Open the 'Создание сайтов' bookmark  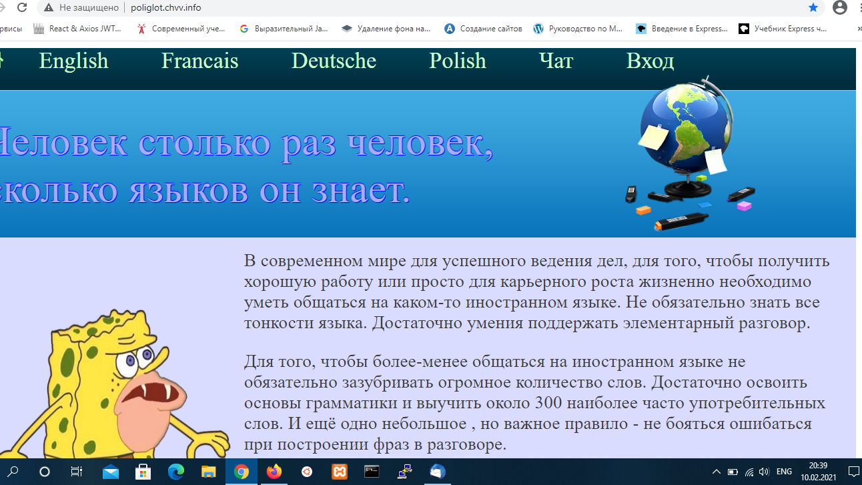[484, 29]
